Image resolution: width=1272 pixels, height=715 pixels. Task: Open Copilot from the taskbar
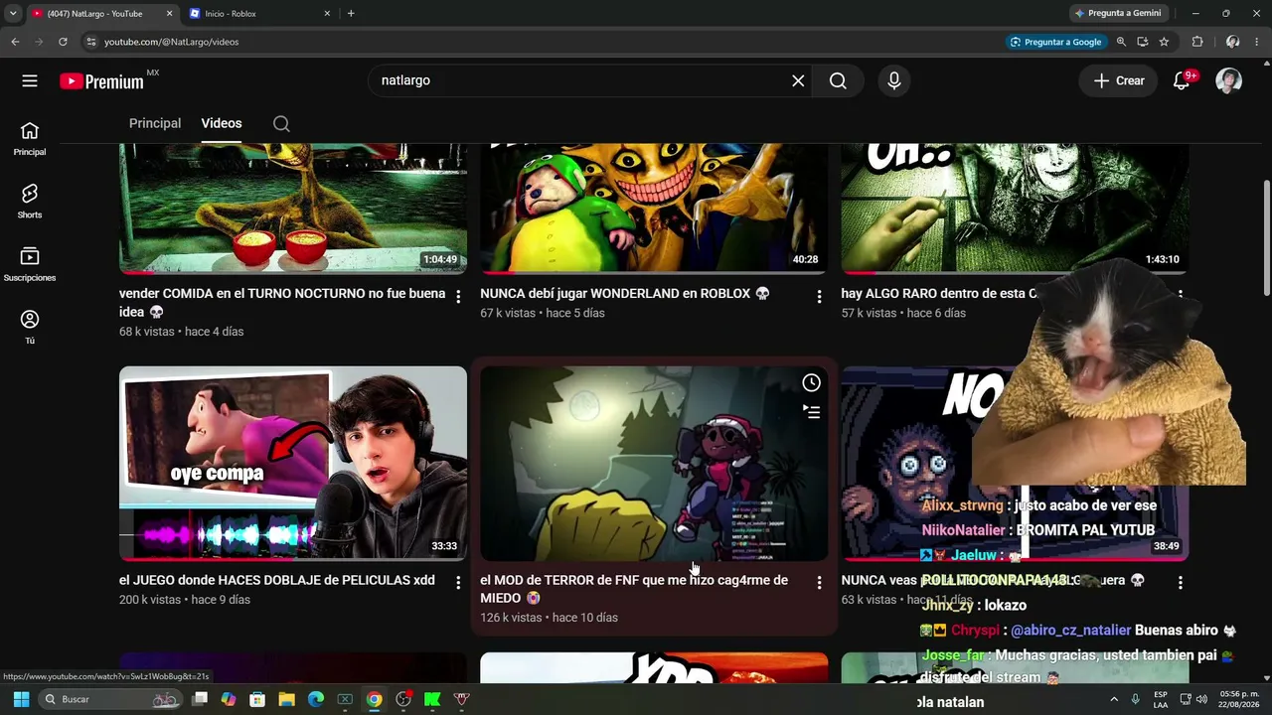(229, 699)
